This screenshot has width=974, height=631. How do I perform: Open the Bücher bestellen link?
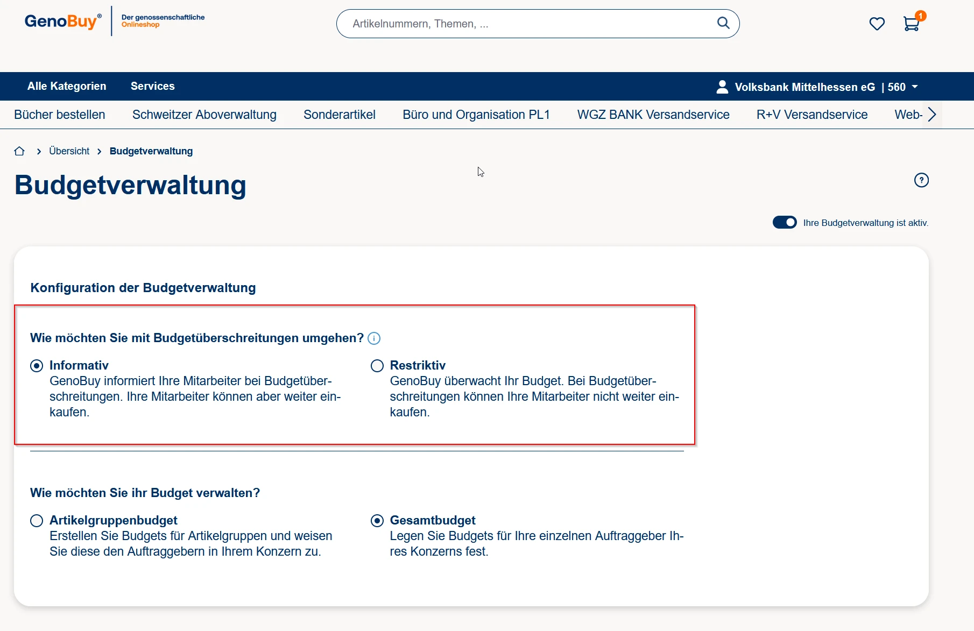tap(60, 115)
